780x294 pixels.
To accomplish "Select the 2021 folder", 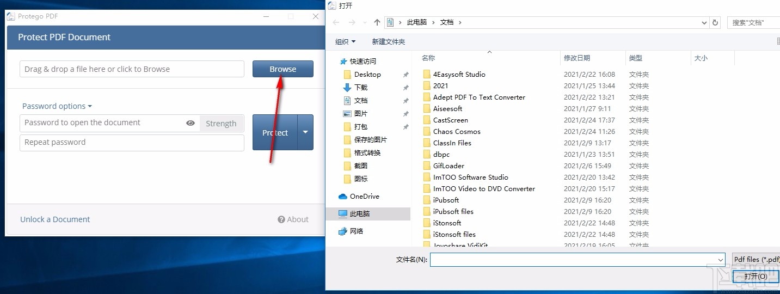I will click(x=440, y=85).
